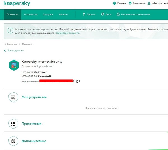The image size is (168, 150).
Task: Click the Поддержка support icon
Action: (x=130, y=3)
